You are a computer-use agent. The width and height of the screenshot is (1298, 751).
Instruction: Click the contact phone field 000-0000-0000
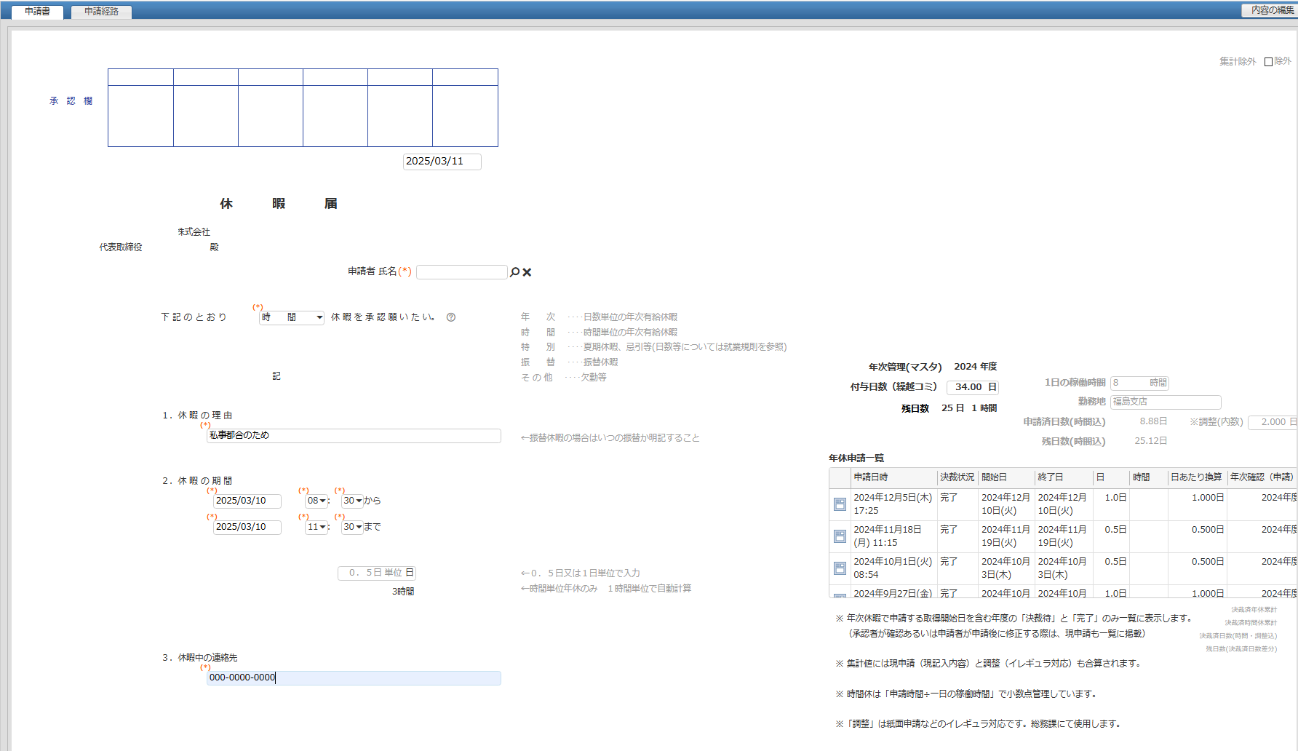[x=354, y=678]
